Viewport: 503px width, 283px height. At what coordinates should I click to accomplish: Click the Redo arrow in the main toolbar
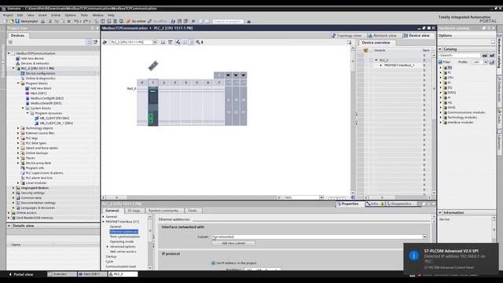[86, 21]
